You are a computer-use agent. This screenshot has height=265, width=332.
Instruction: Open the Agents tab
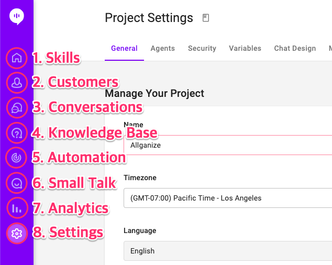click(x=162, y=48)
